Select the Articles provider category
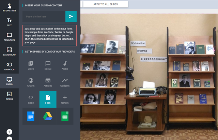Screen dimensions: 218x140 pos(48,82)
